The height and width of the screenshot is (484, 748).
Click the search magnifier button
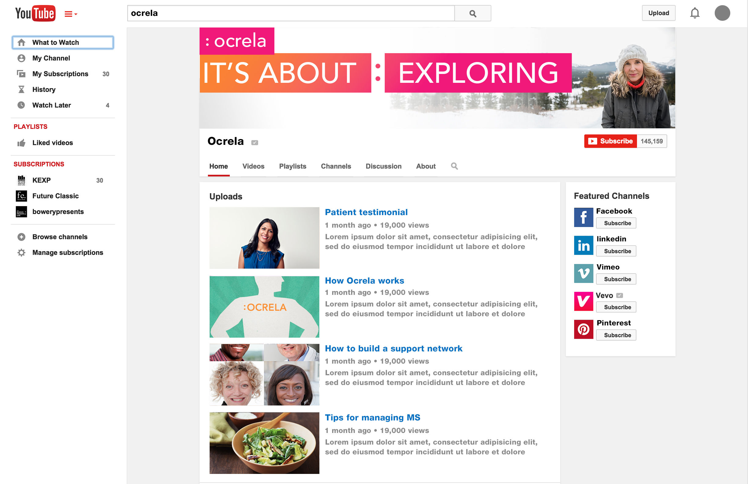point(473,13)
